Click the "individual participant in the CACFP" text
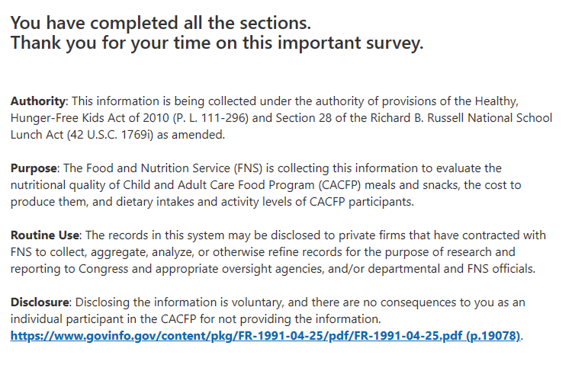 [x=107, y=319]
